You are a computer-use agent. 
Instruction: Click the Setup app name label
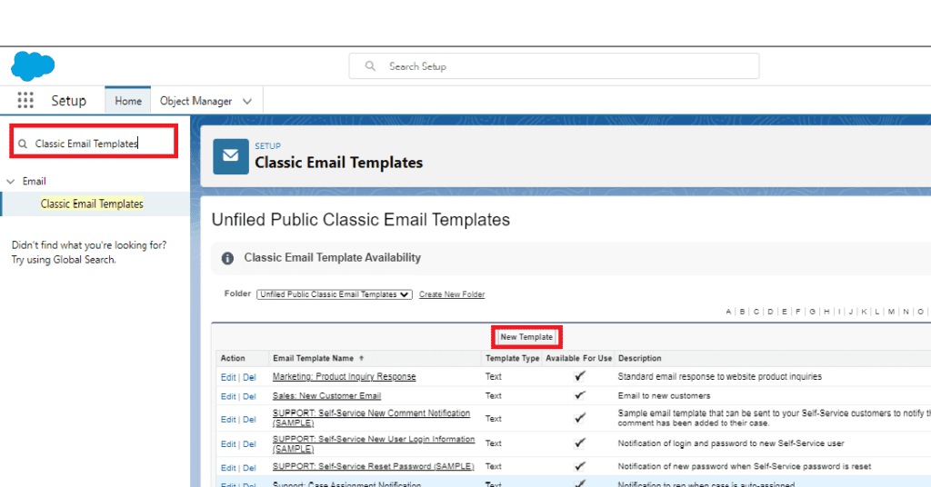69,101
